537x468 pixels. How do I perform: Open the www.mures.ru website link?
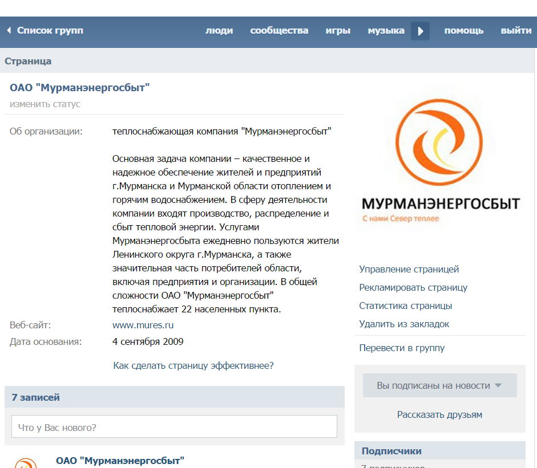(x=143, y=325)
